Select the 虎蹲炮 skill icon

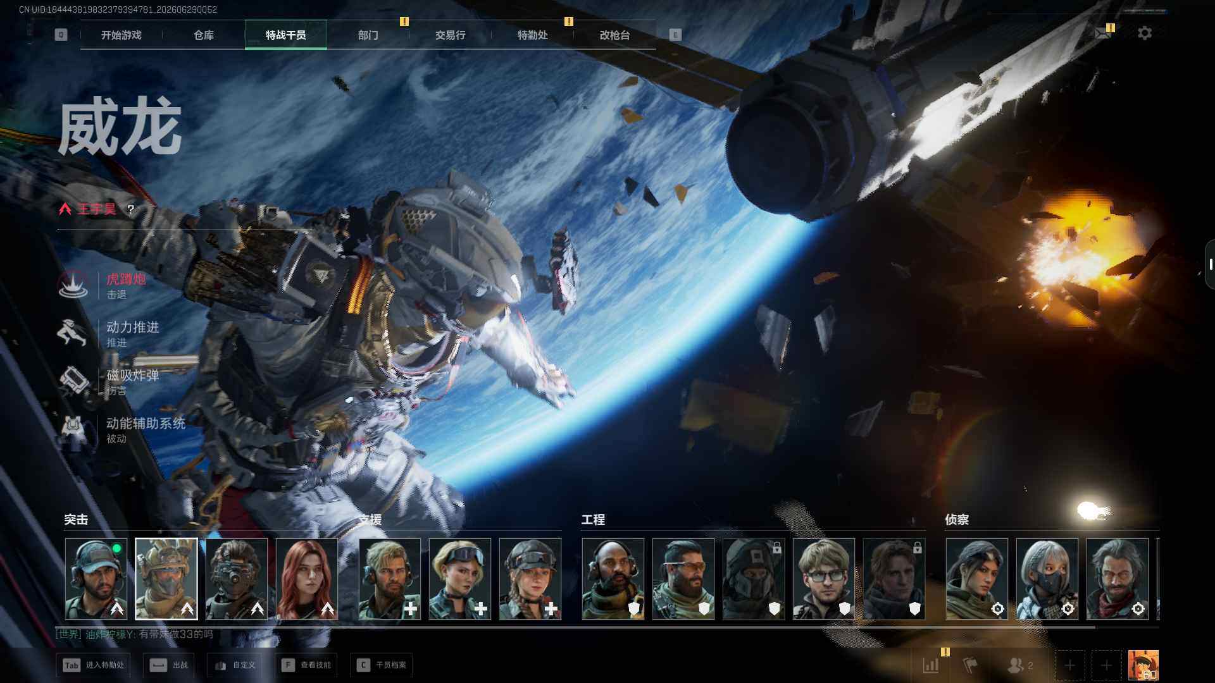click(73, 285)
